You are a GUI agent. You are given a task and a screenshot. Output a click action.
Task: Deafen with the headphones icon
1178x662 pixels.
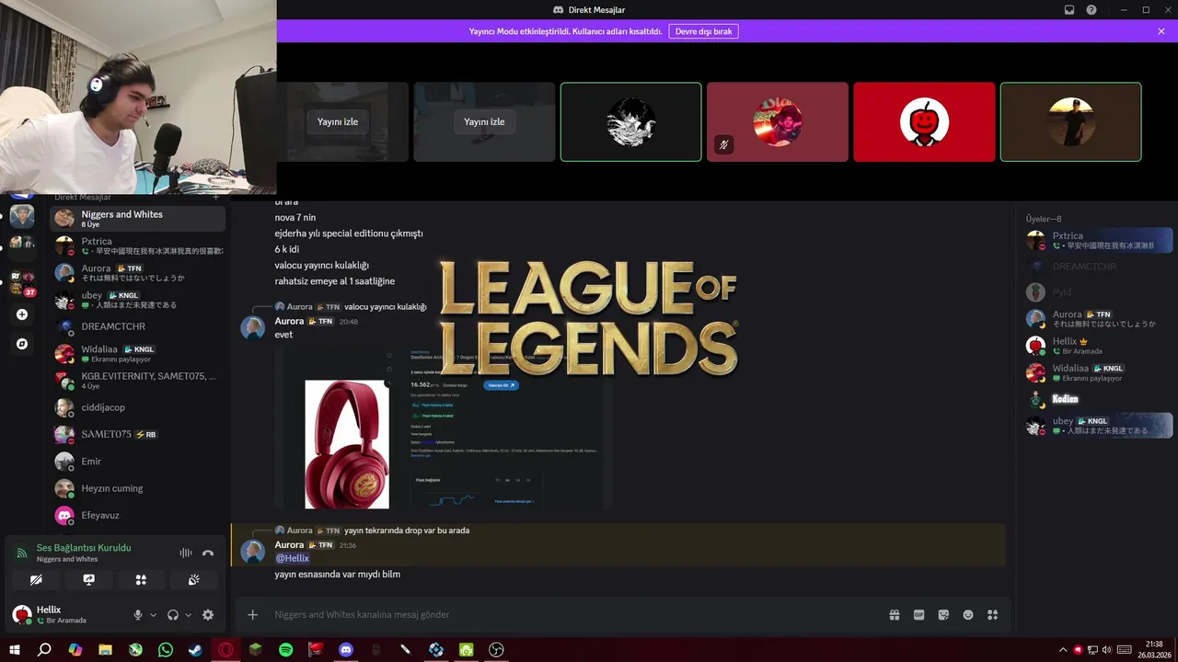172,615
